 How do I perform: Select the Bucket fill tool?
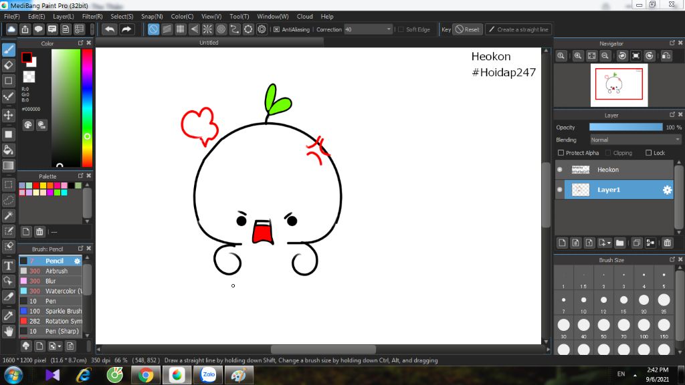coord(8,150)
